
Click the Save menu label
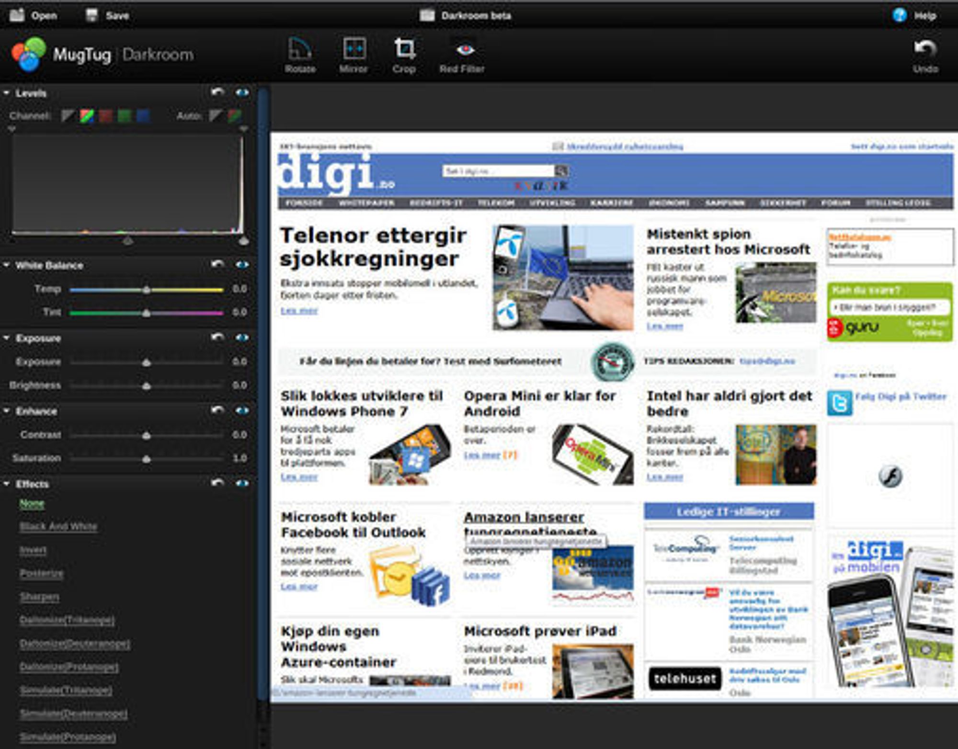(x=117, y=16)
